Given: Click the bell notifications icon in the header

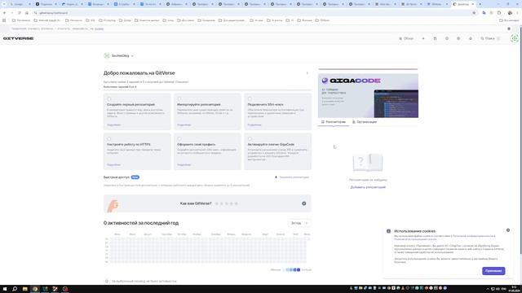Looking at the screenshot, I should 471,38.
